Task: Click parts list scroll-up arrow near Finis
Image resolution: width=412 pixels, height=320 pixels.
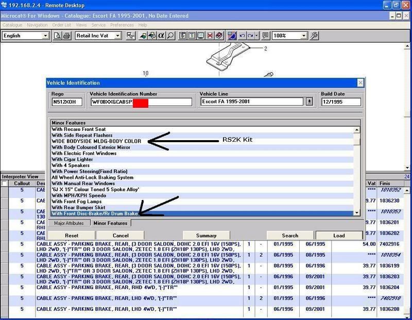Action: 407,190
